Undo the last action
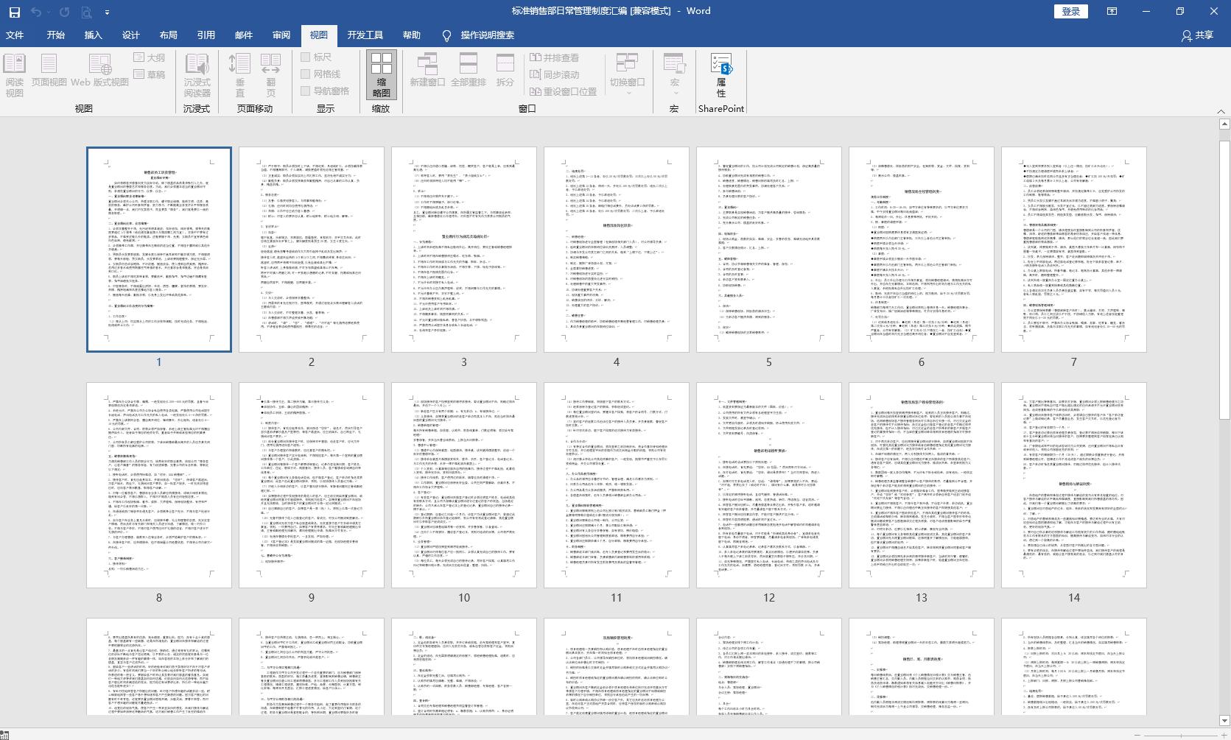Screen dimensions: 1231x740 (37, 12)
